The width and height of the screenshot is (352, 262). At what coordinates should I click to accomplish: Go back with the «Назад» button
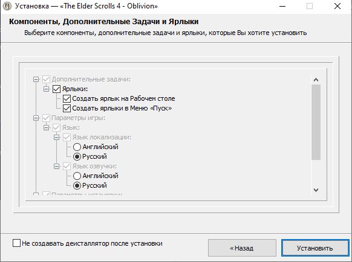pos(242,248)
